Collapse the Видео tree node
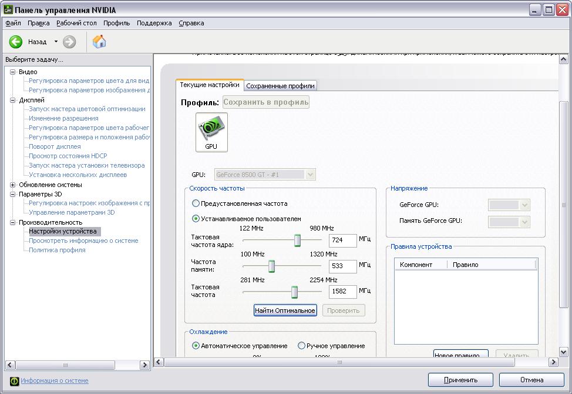The height and width of the screenshot is (394, 572). [x=13, y=72]
